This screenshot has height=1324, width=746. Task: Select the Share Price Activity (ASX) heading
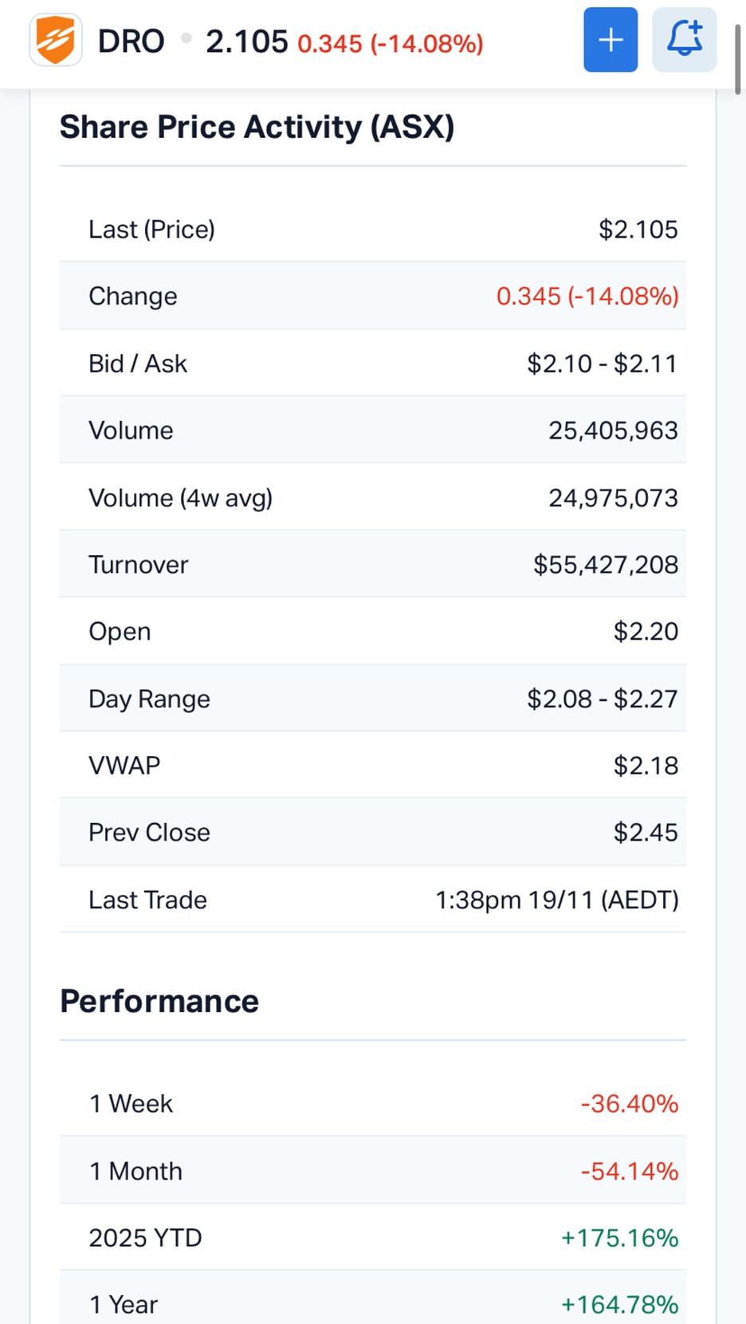click(x=257, y=128)
